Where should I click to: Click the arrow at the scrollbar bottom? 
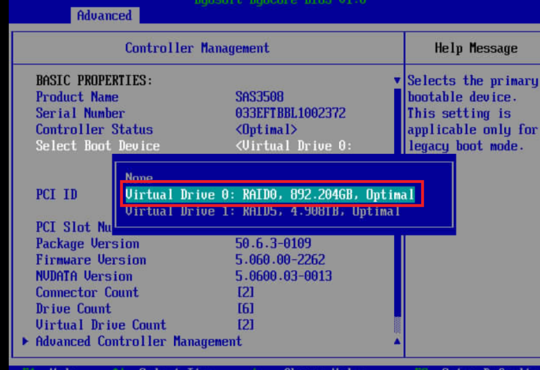(x=397, y=341)
